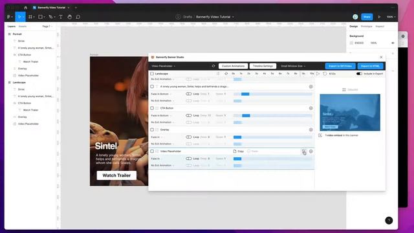This screenshot has height=233, width=414.
Task: Toggle background visibility eye in Design panel
Action: 393,43
